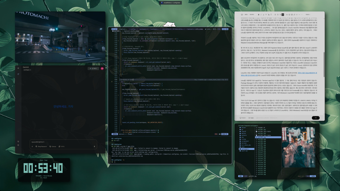Select the highlighted wall003.jpg file
Viewport: 340px width, 191px height.
point(268,137)
